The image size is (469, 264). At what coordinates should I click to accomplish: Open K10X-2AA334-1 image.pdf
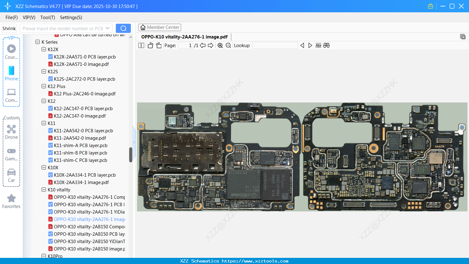[81, 182]
